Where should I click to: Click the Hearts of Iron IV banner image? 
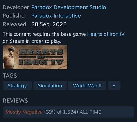[35, 57]
